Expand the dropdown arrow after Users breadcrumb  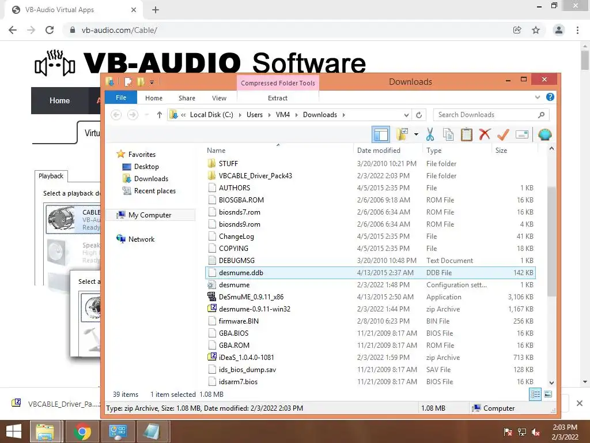click(x=270, y=115)
